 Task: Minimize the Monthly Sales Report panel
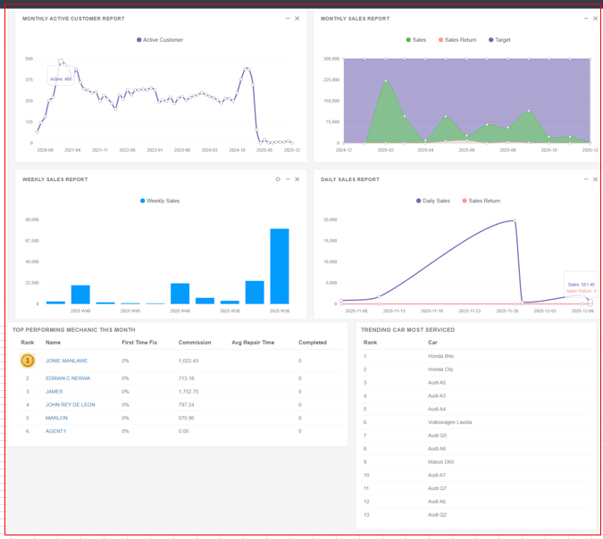tap(586, 18)
